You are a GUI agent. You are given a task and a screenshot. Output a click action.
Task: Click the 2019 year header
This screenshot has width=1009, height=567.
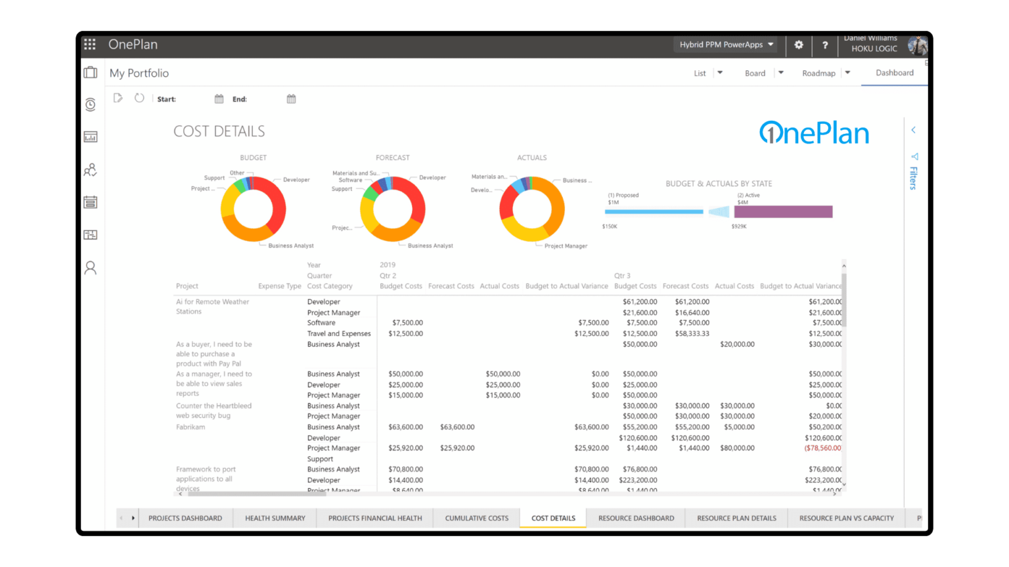point(388,265)
